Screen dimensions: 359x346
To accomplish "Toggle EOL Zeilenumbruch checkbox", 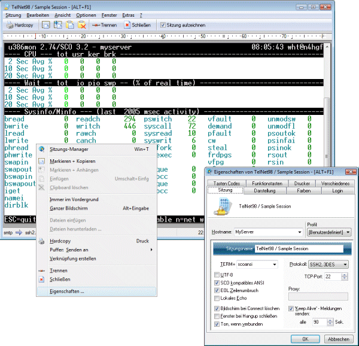I will (217, 290).
